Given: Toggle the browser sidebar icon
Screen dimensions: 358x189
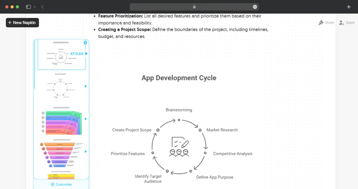Looking at the screenshot, I should (28, 7).
